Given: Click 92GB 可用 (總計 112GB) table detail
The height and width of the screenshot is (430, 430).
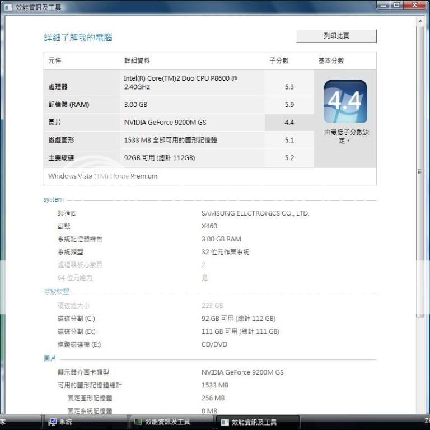Looking at the screenshot, I should [160, 158].
